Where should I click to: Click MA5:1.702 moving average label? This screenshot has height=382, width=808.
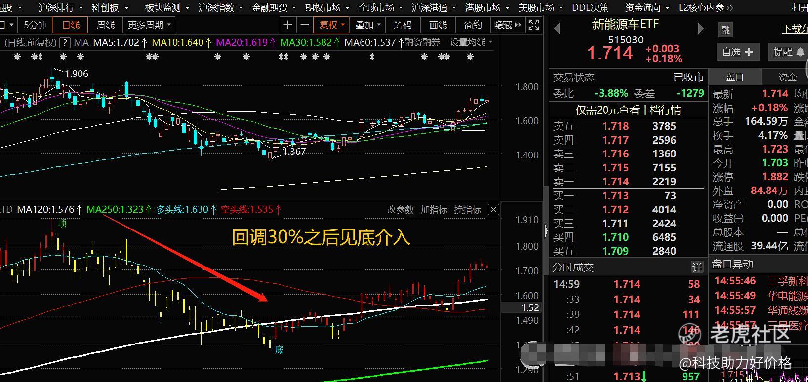tap(116, 43)
